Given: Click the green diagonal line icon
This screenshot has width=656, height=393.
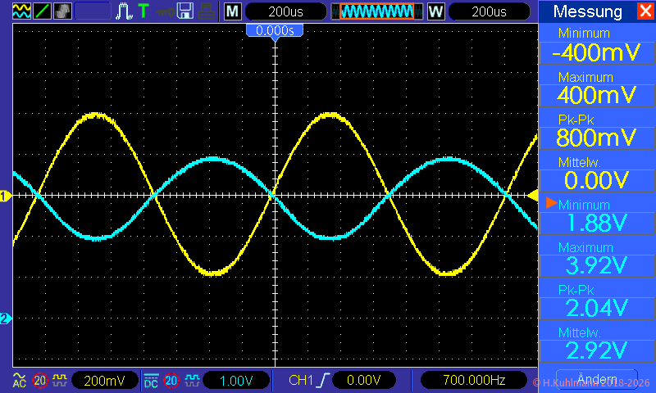Looking at the screenshot, I should [41, 11].
